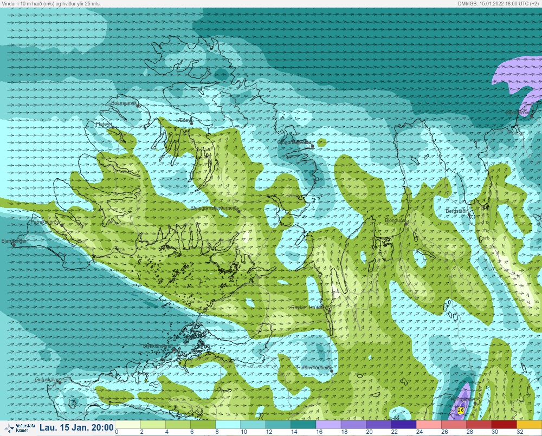The width and height of the screenshot is (542, 436).
Task: Click the Veðurstofa Íslands logo
Action: pos(20,428)
